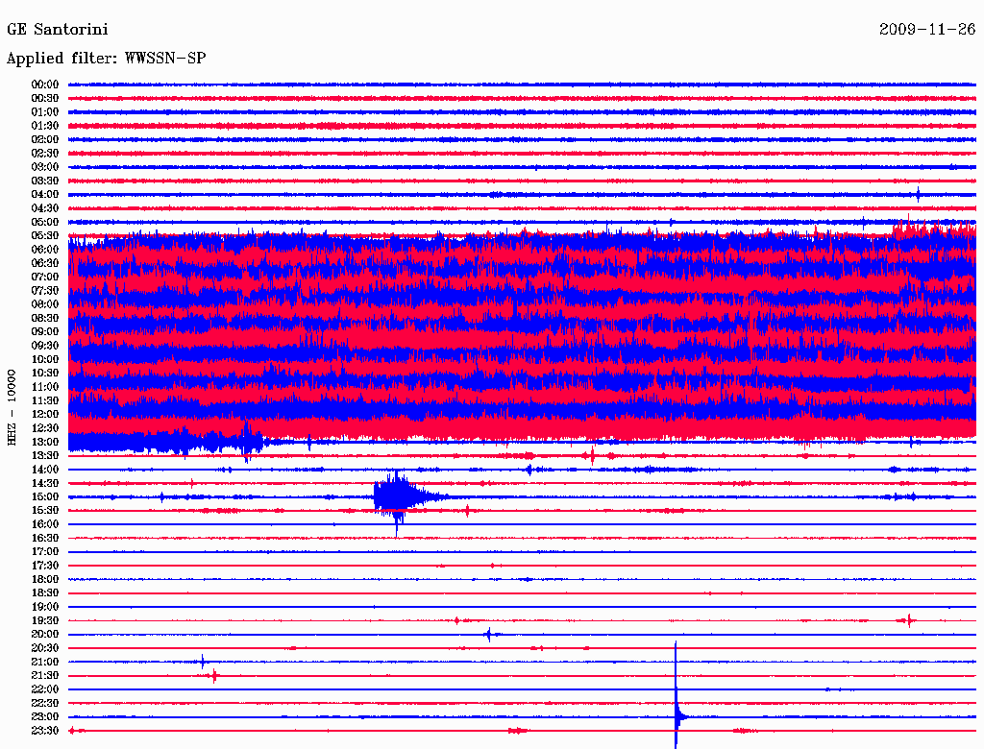Viewport: 984px width, 749px height.
Task: Select the 15:00 time label
Action: pyautogui.click(x=45, y=497)
